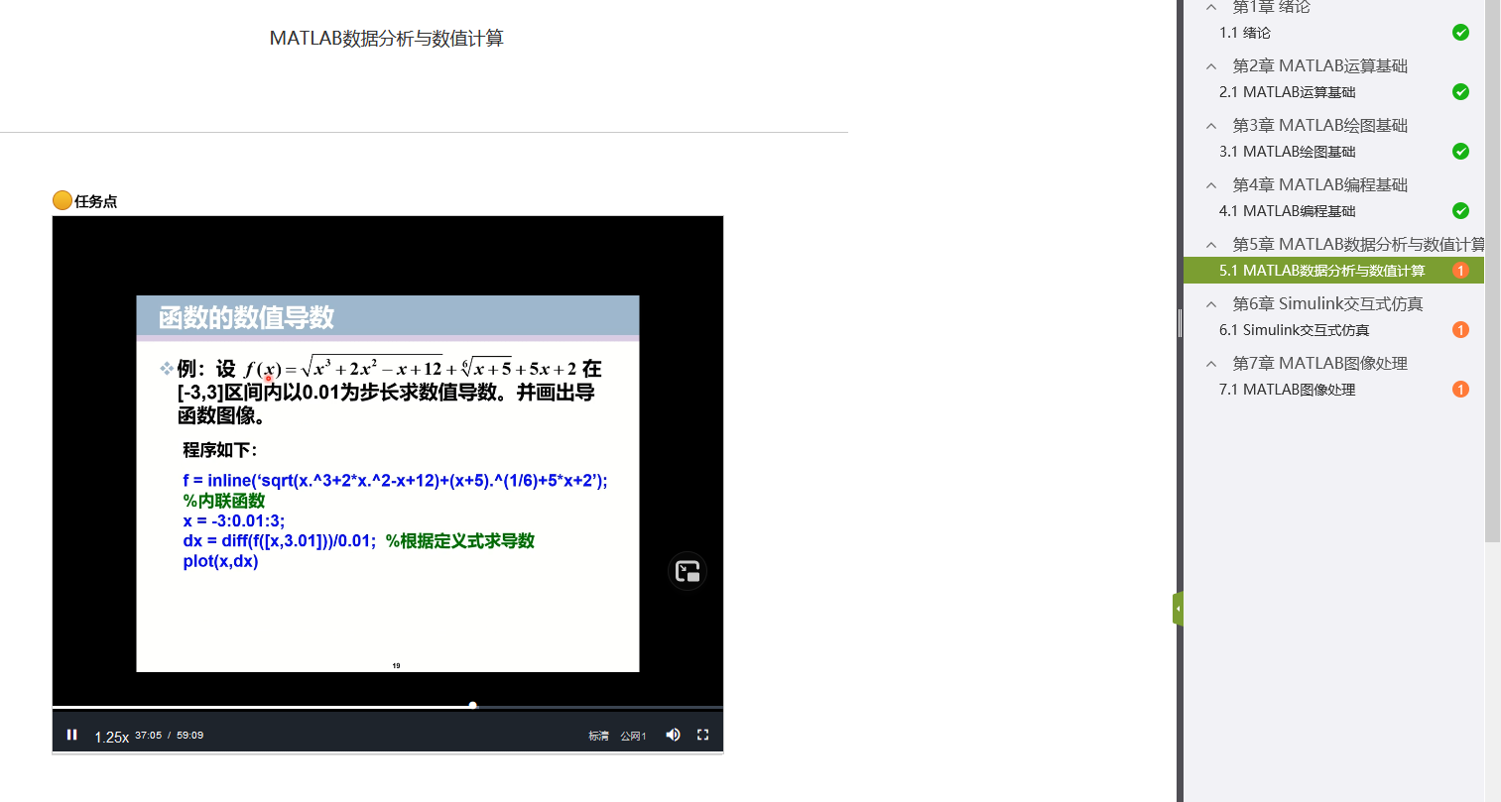Open section 3.1 MATLAB绘图基础
The width and height of the screenshot is (1501, 802).
(x=1287, y=152)
